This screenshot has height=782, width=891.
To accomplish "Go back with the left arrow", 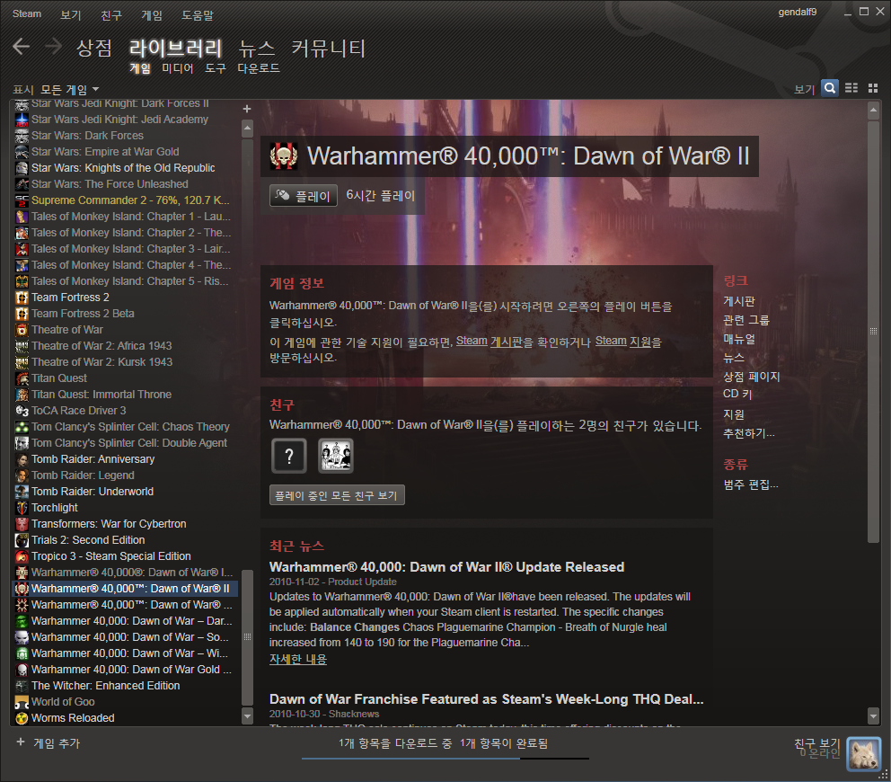I will click(21, 46).
